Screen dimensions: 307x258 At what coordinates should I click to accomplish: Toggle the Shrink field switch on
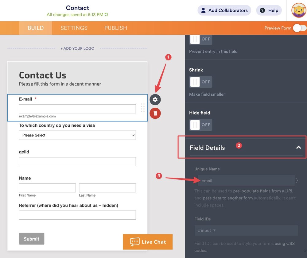[x=201, y=82]
